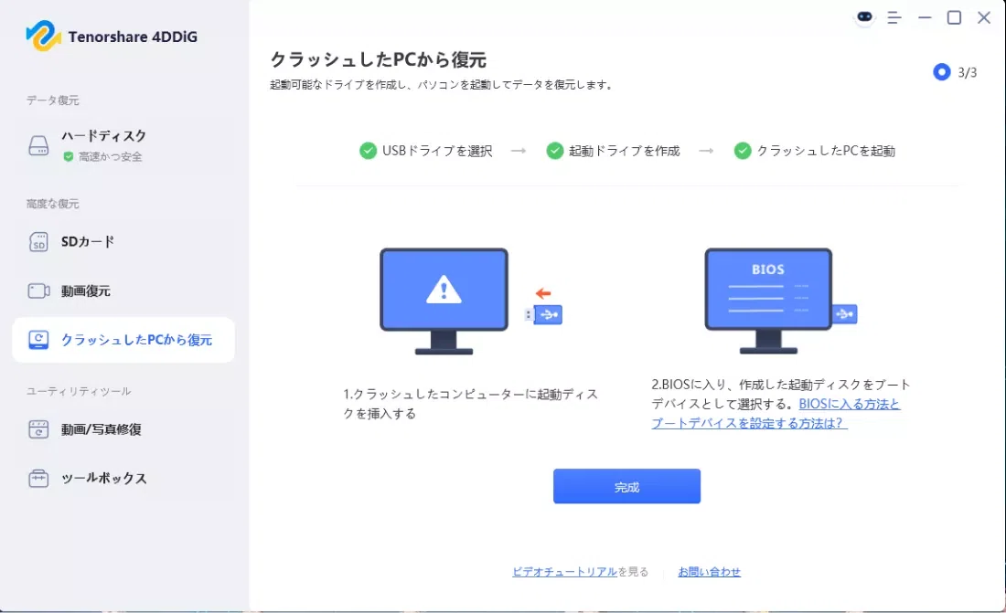Screen dimensions: 1006x613
Task: Click the 3/3 step indicator circle
Action: coord(941,72)
